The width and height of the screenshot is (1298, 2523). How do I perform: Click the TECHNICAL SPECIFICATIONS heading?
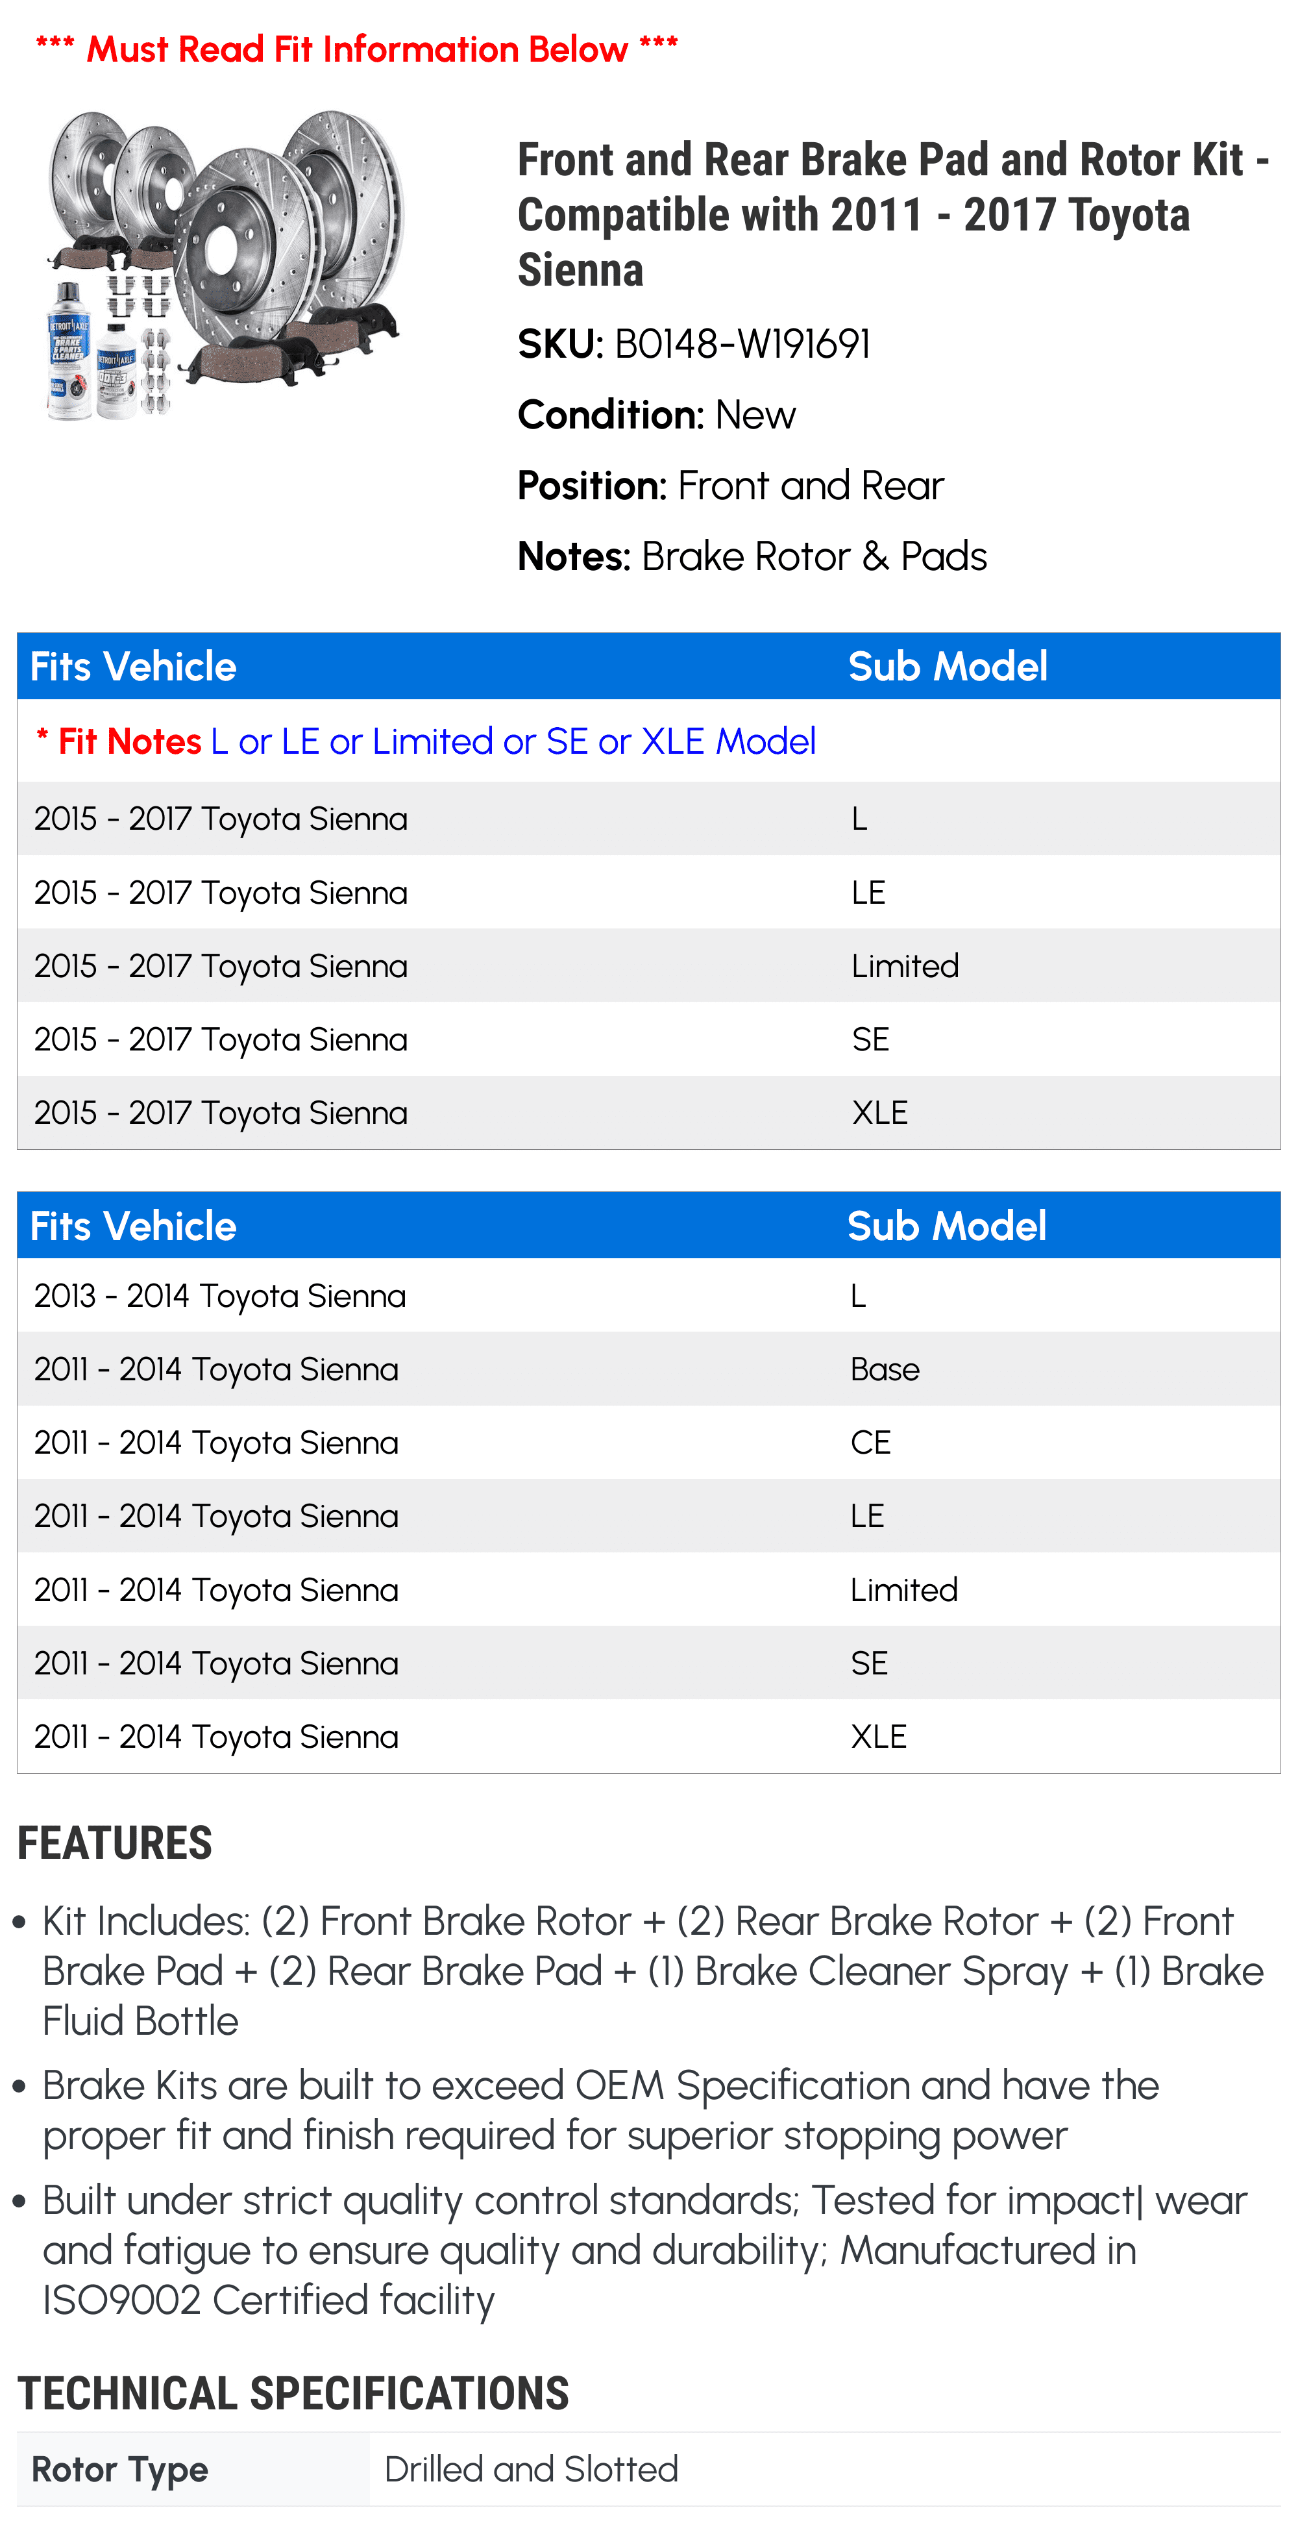293,2394
